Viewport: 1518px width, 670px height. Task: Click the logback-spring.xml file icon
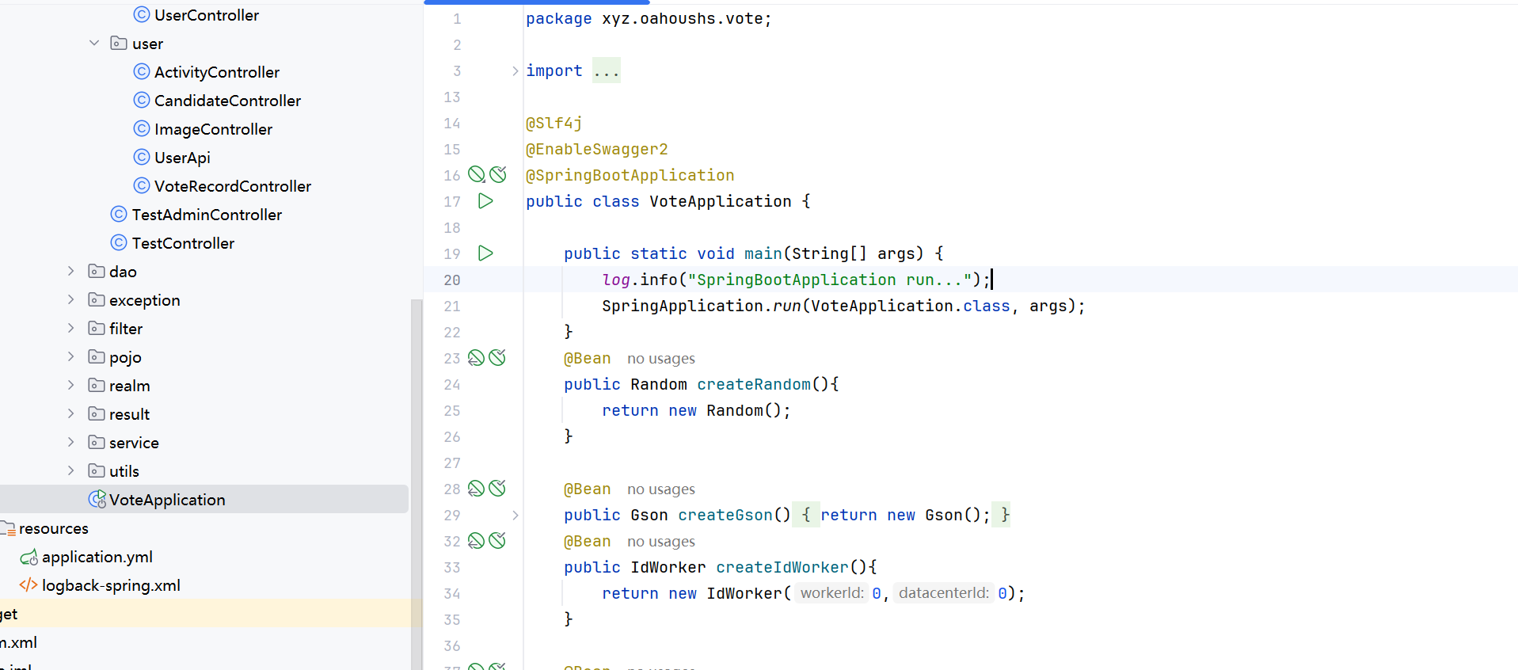click(29, 585)
